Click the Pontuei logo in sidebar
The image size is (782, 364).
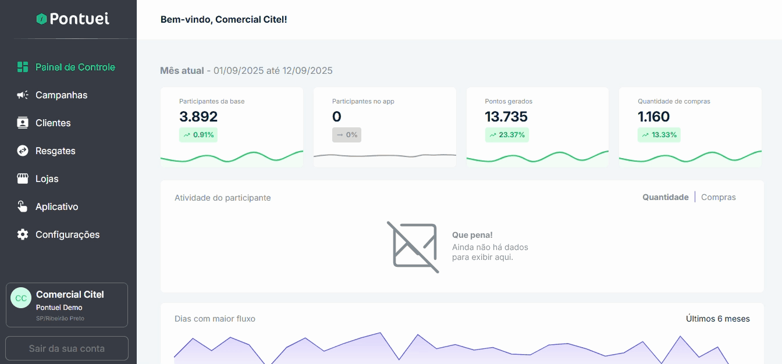click(72, 19)
